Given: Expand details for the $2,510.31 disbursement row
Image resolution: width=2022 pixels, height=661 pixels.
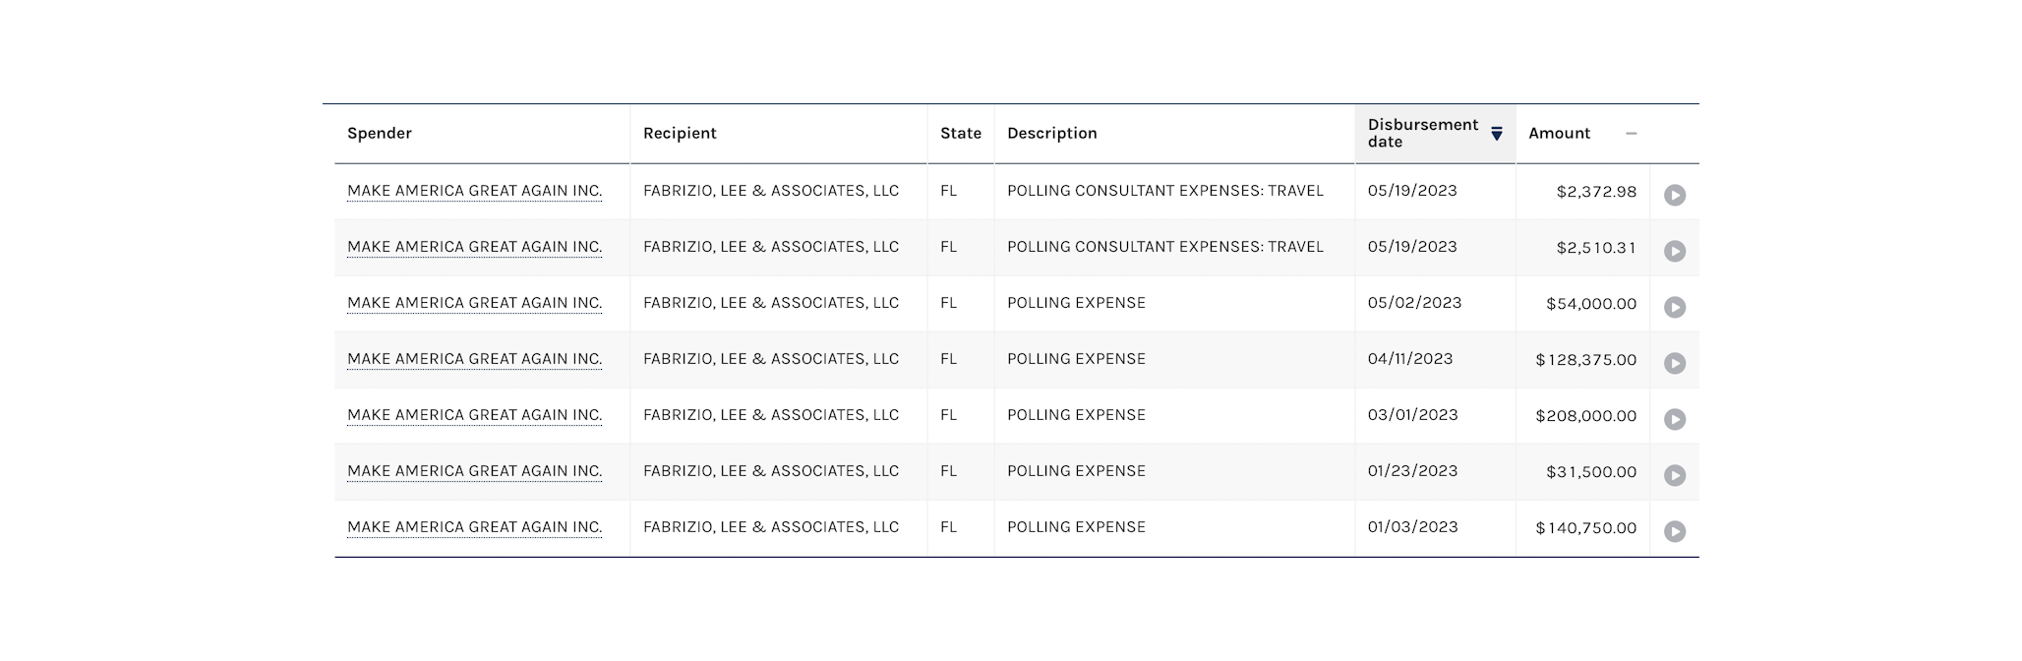Looking at the screenshot, I should 1674,251.
